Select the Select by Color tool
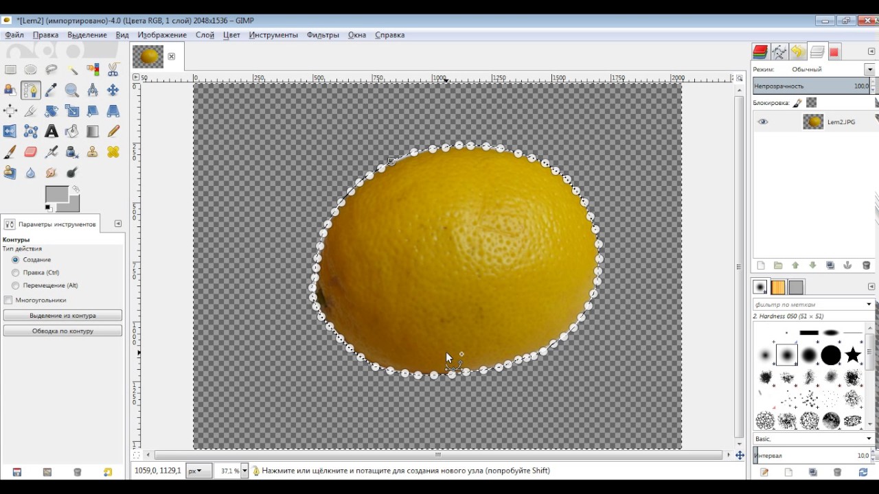 (93, 69)
